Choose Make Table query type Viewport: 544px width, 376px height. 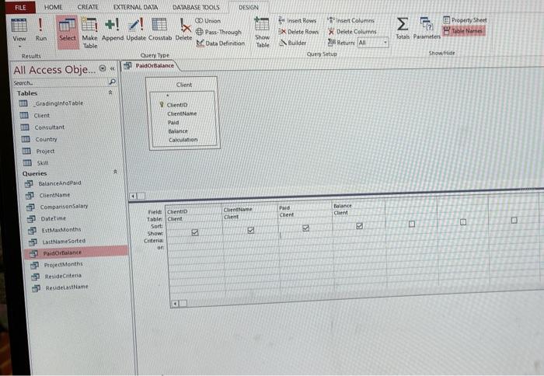(89, 33)
